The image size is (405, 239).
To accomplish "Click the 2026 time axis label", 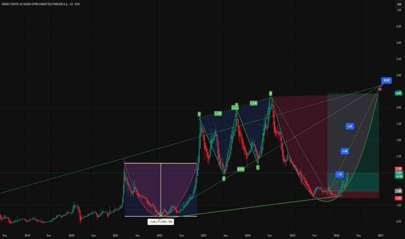I will (x=336, y=236).
